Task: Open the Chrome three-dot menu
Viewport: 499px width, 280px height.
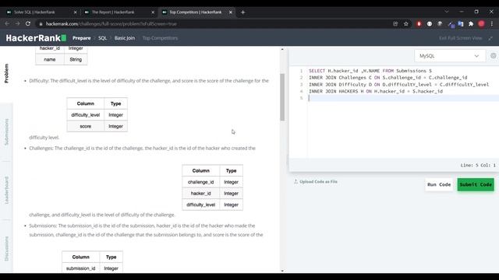Action: (x=492, y=24)
